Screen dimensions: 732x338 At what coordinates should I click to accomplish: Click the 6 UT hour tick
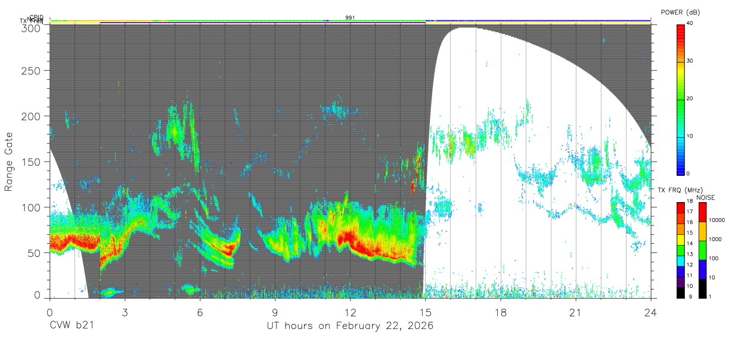[x=200, y=312]
